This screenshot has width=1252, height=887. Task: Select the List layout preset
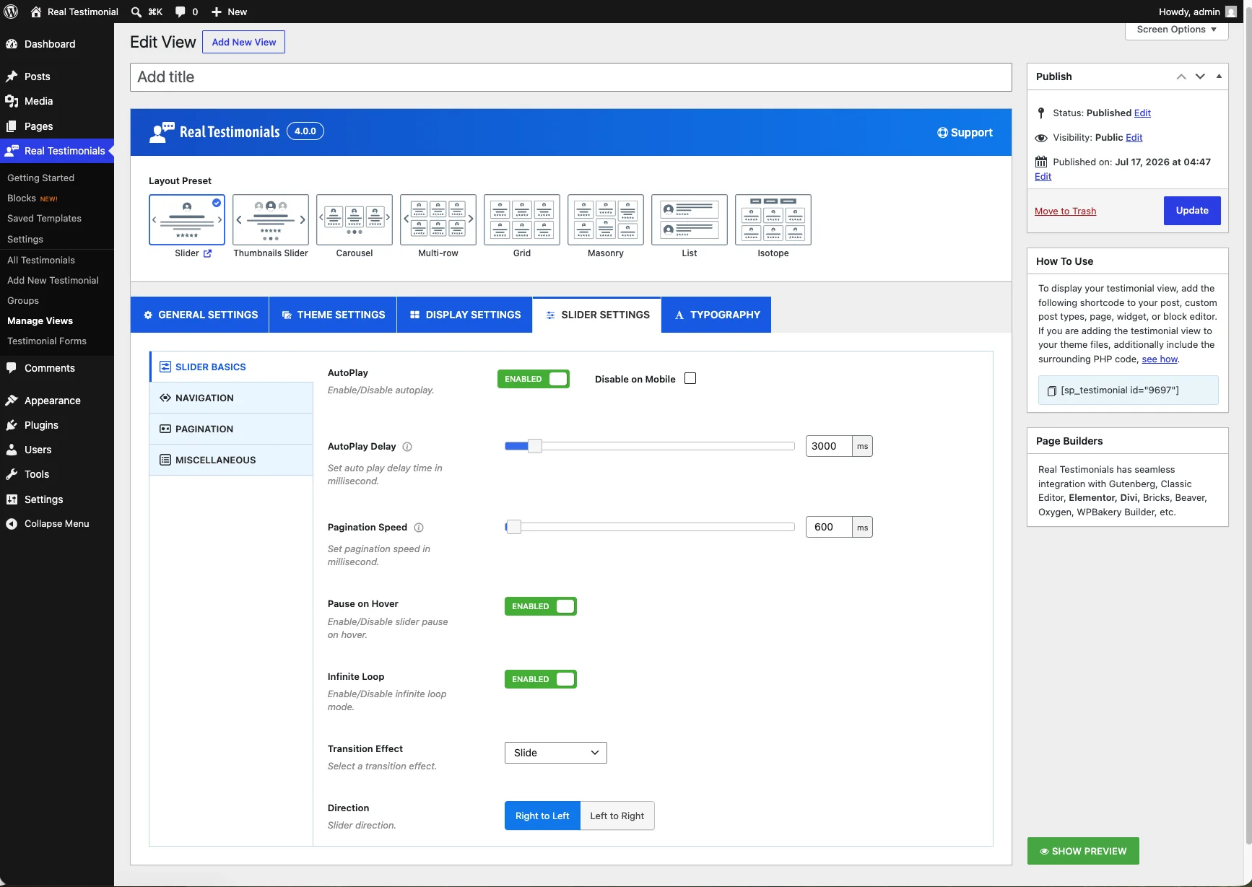click(x=690, y=219)
